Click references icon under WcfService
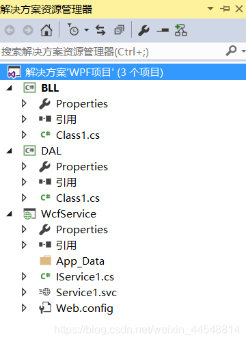246x342 pixels. point(45,245)
